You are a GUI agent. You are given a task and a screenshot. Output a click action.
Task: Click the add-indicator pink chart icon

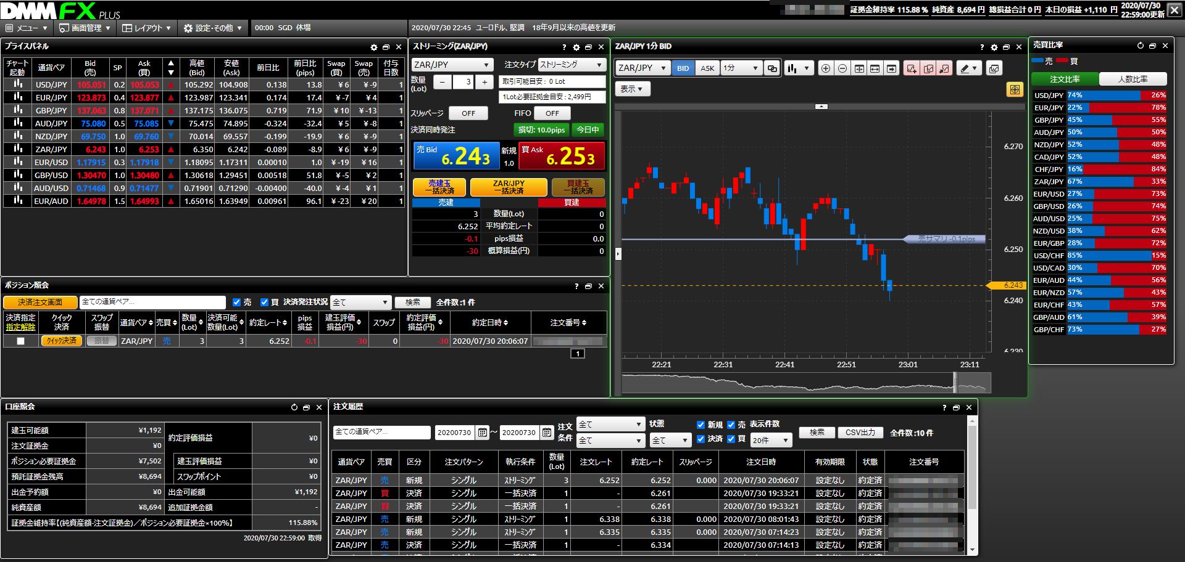[912, 68]
